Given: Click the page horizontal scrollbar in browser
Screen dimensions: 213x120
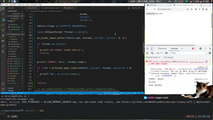Looking at the screenshot, I should (170, 45).
